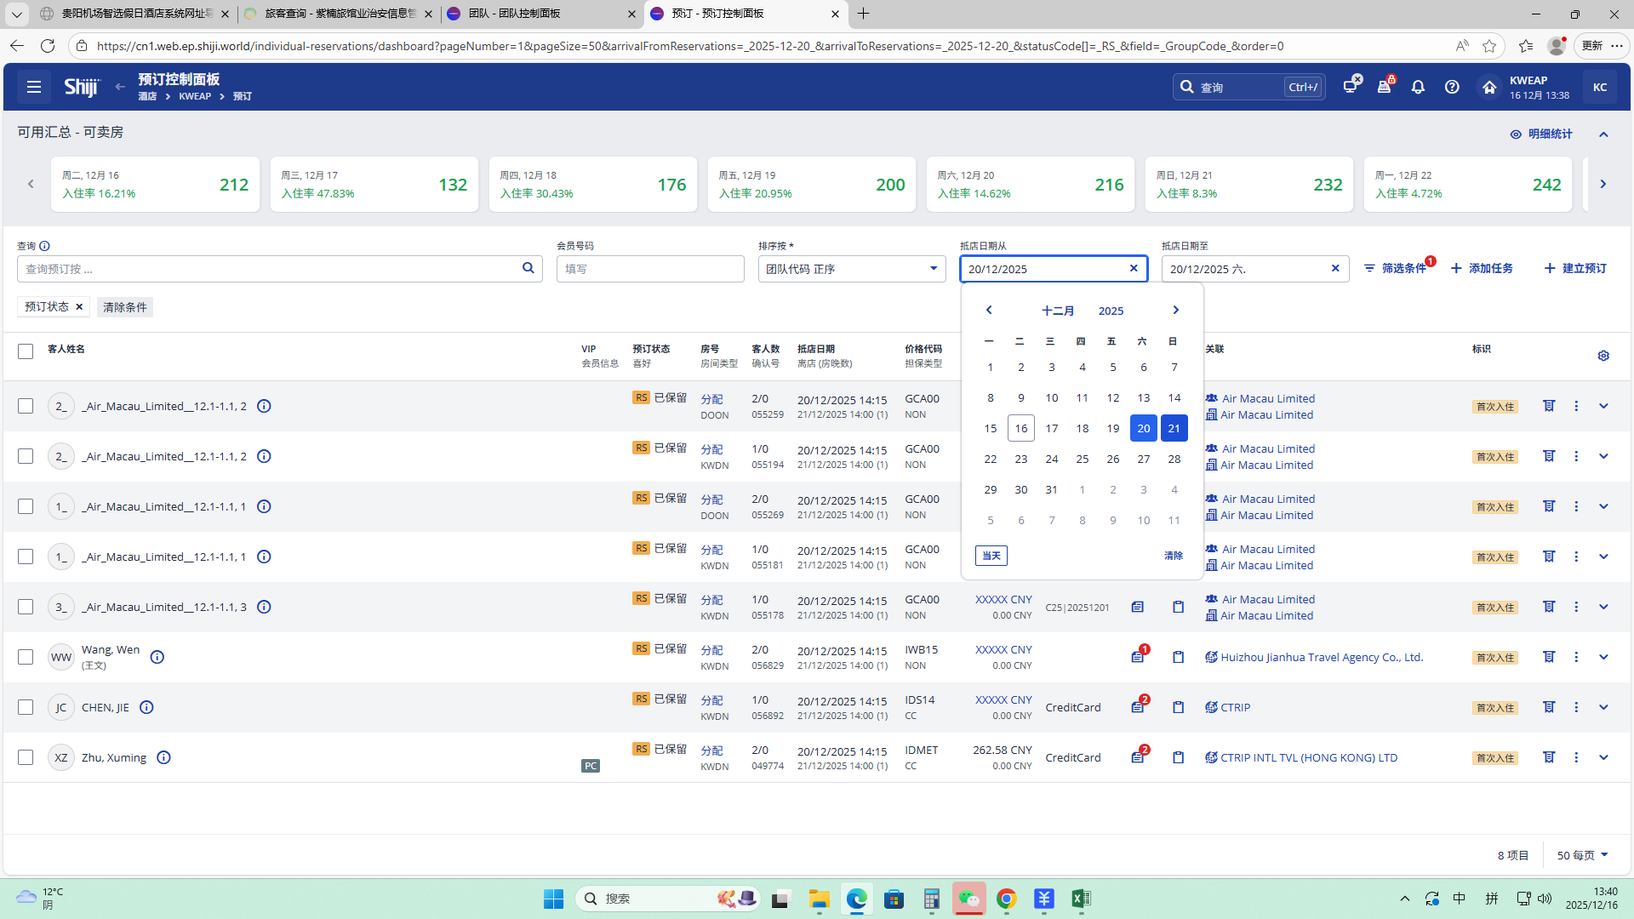Open the 团队代码 正序 sort dropdown

(x=851, y=269)
